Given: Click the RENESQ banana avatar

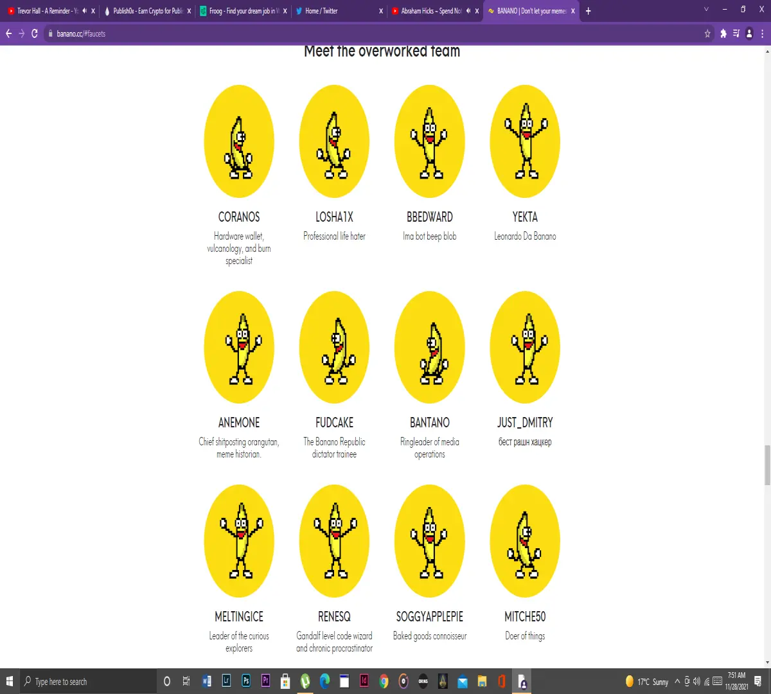Looking at the screenshot, I should tap(334, 541).
